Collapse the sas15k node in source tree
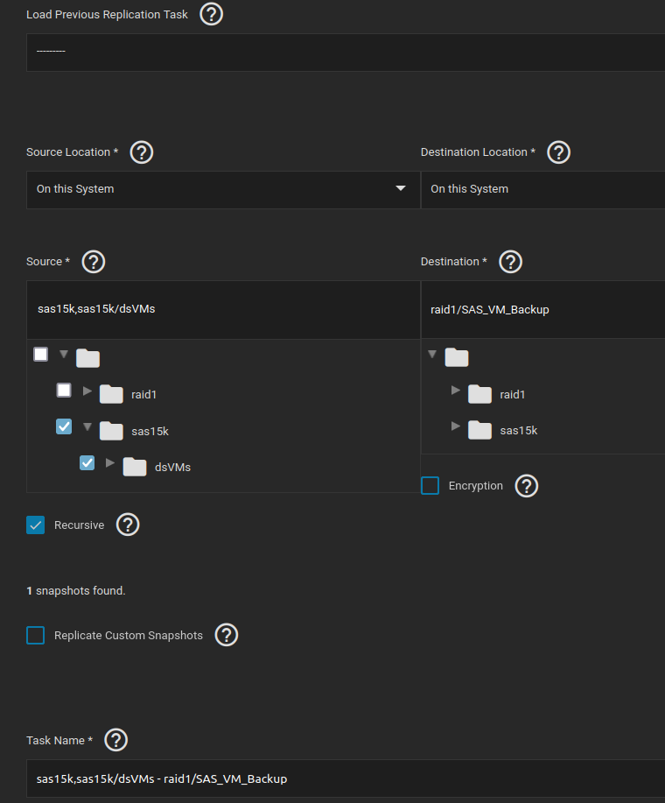 point(87,426)
